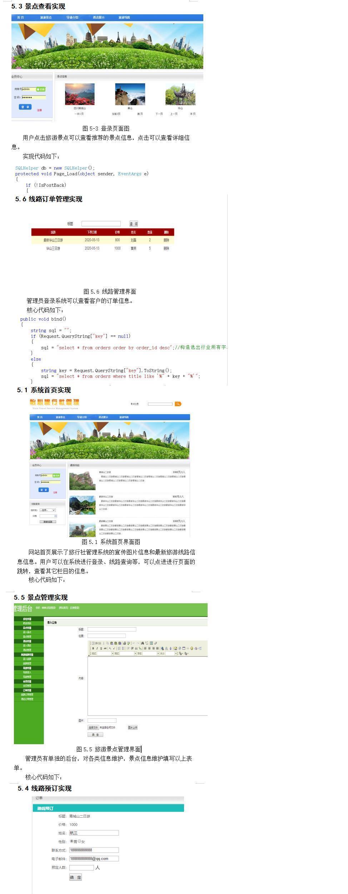Click 确定 button in admin 录入公告 form

tap(95, 735)
